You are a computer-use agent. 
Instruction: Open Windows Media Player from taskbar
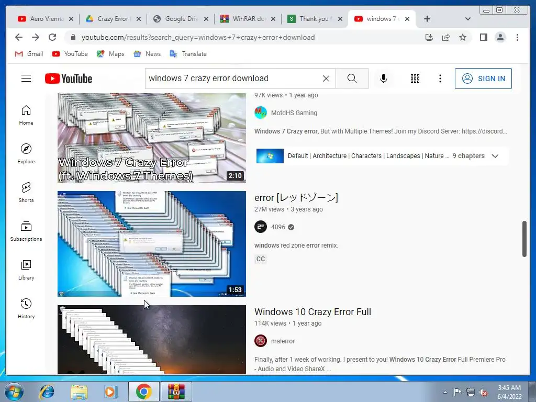click(x=111, y=392)
